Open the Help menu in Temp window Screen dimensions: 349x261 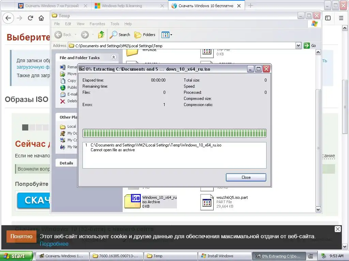[128, 24]
